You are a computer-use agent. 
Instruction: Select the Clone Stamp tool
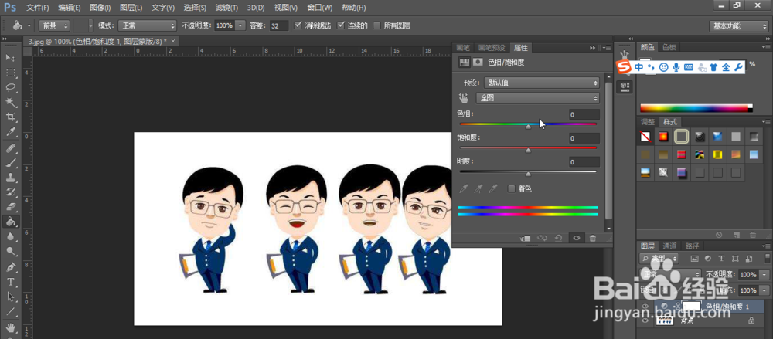(x=11, y=178)
